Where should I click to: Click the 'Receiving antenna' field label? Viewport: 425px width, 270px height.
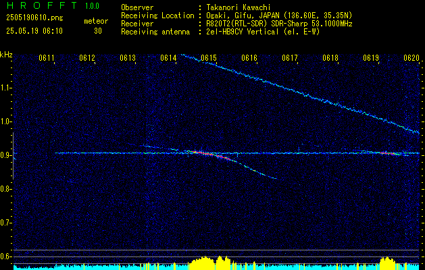point(155,32)
